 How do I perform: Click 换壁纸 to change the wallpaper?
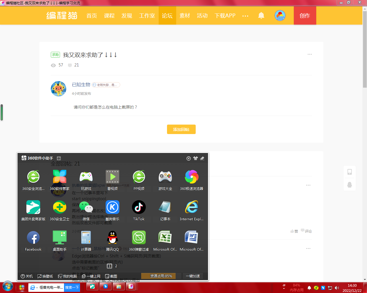pyautogui.click(x=45, y=276)
